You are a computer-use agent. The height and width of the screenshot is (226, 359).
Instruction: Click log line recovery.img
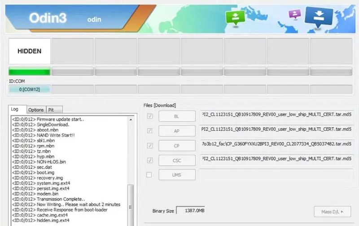38,178
